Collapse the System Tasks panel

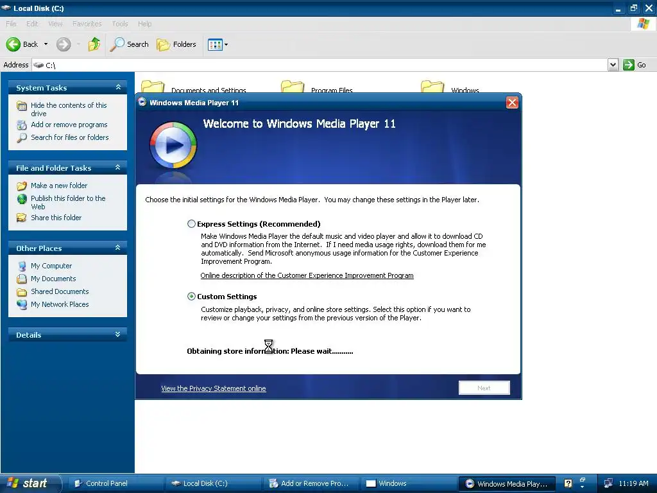(x=118, y=87)
